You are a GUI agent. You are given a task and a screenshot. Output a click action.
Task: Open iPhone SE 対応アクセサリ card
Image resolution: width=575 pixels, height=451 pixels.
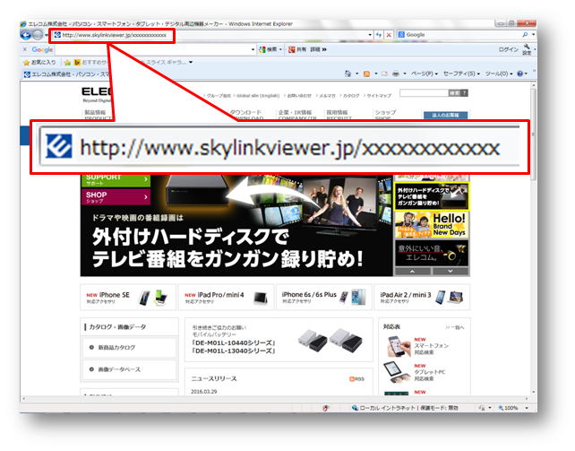(128, 297)
